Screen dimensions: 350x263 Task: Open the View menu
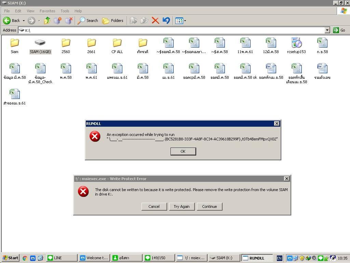tap(30, 11)
